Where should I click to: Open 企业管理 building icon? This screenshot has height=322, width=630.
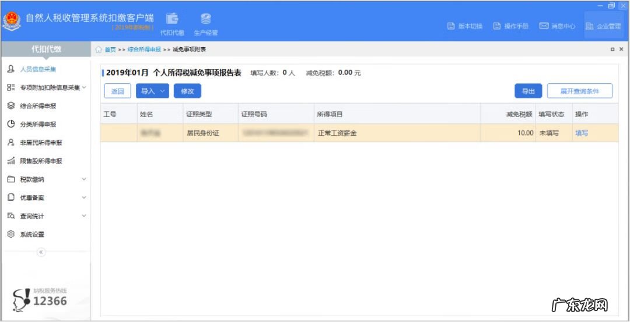pos(589,26)
